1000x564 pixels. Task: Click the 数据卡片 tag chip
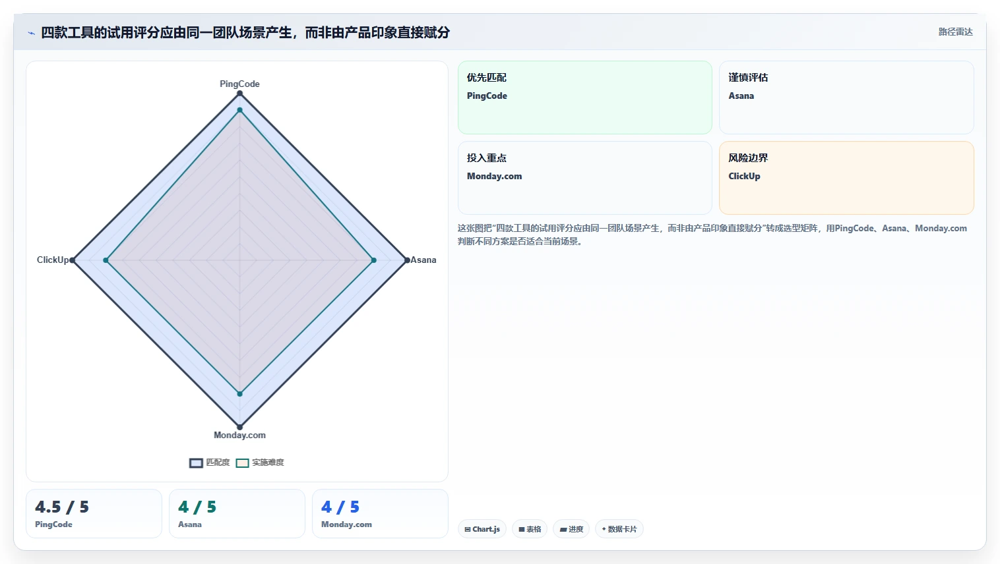point(619,529)
